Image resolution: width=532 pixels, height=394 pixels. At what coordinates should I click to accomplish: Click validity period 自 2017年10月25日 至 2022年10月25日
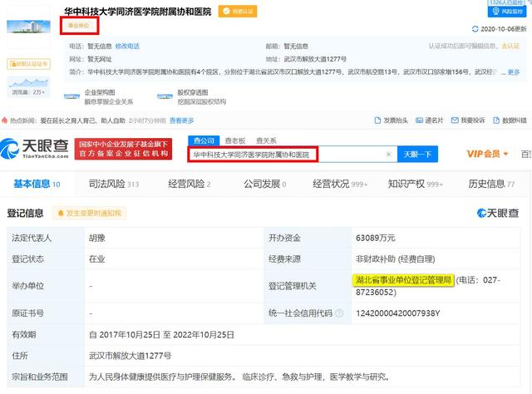(161, 335)
